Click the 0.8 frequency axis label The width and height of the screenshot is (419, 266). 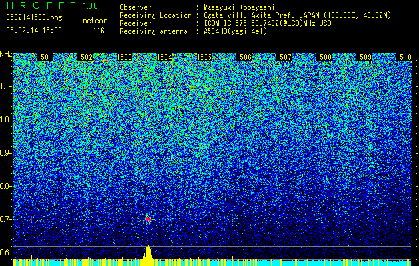point(6,186)
